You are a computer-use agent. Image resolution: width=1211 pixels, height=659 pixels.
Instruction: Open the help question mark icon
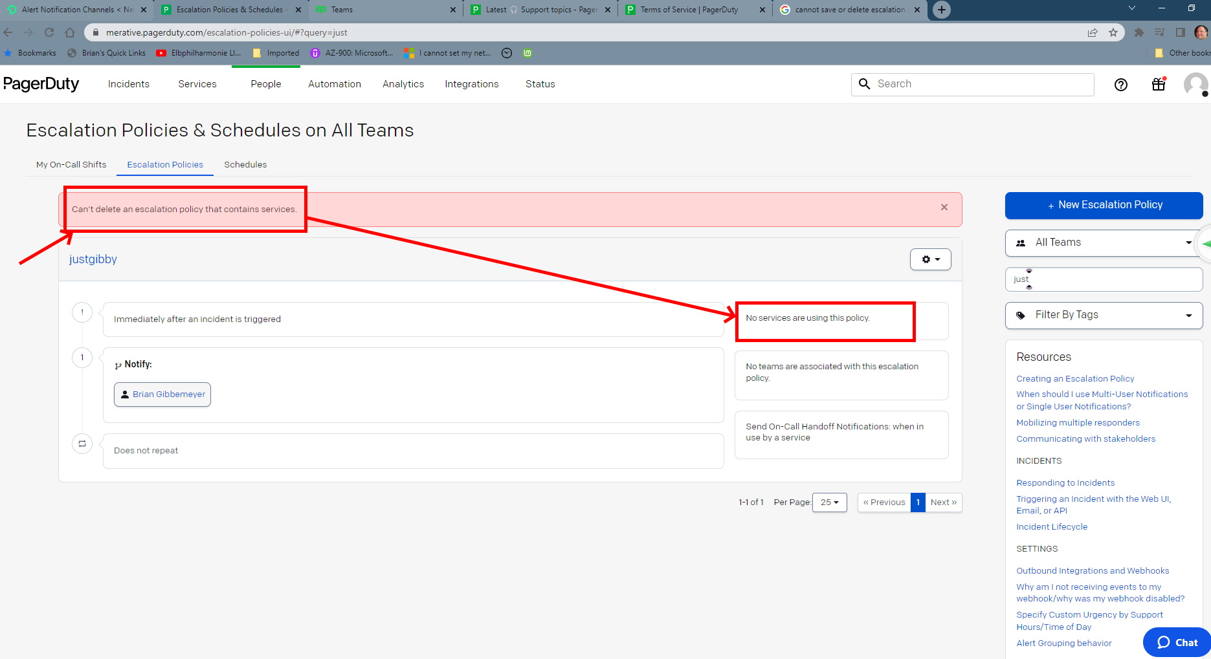1121,84
